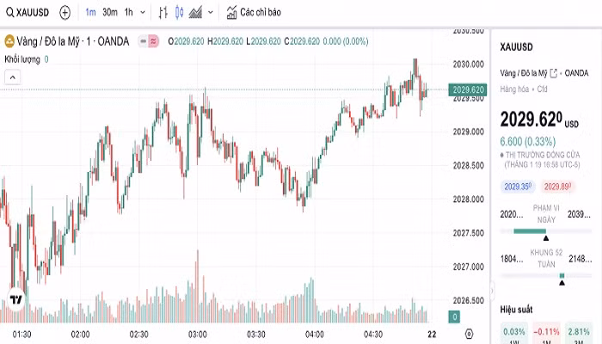This screenshot has height=344, width=602.
Task: Click the add symbol plus icon
Action: click(x=65, y=13)
